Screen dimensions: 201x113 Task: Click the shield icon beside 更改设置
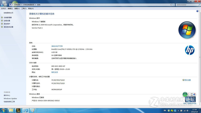click(x=183, y=80)
